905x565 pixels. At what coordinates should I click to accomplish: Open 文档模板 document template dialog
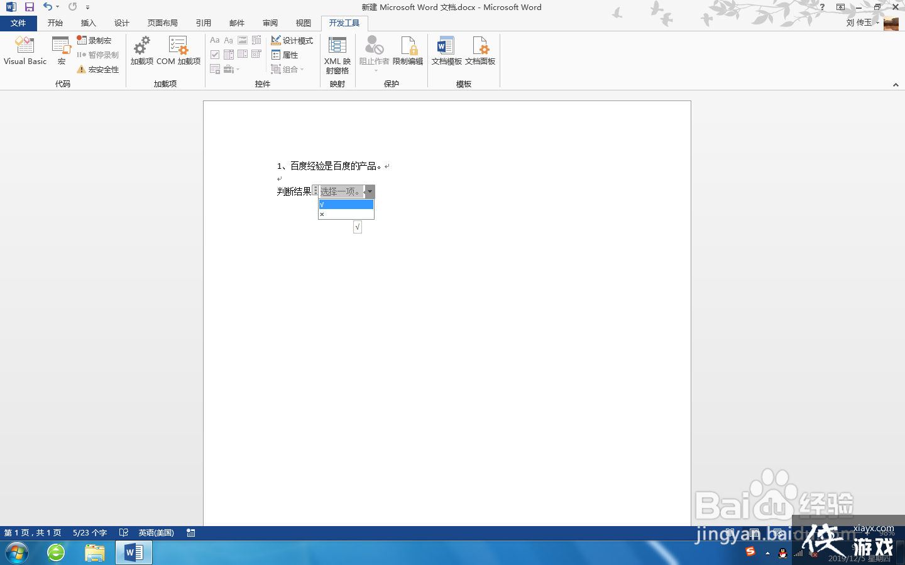(447, 50)
